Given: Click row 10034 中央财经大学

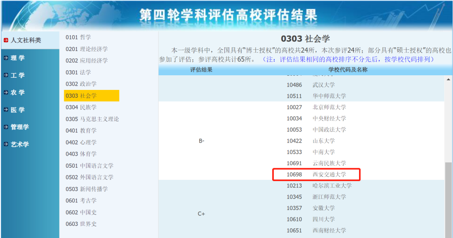Looking at the screenshot, I should click(x=316, y=118).
